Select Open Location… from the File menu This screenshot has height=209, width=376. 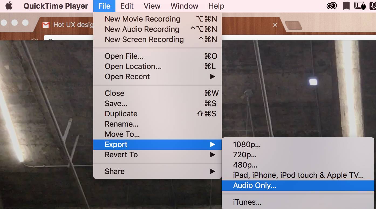[x=158, y=66]
